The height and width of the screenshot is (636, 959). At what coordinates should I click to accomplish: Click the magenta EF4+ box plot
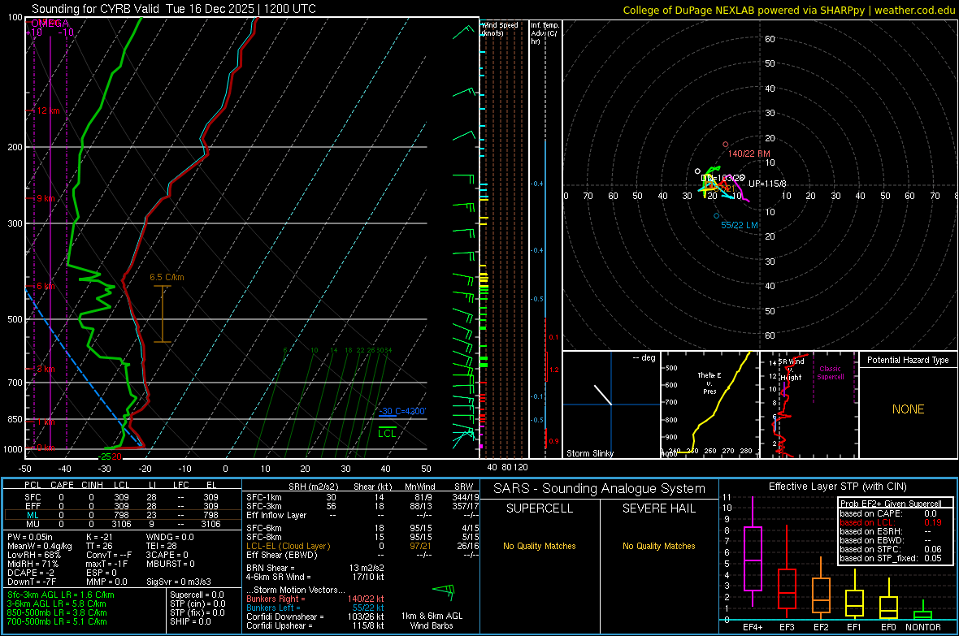coord(753,558)
